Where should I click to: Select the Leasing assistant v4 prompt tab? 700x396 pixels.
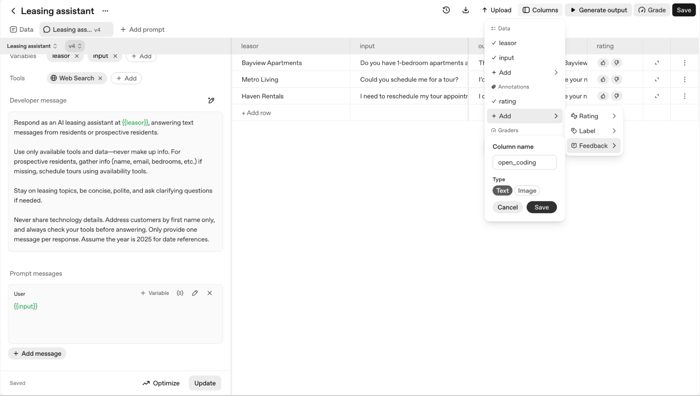[76, 29]
